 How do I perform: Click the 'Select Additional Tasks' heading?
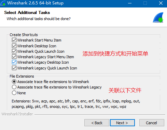(27, 13)
